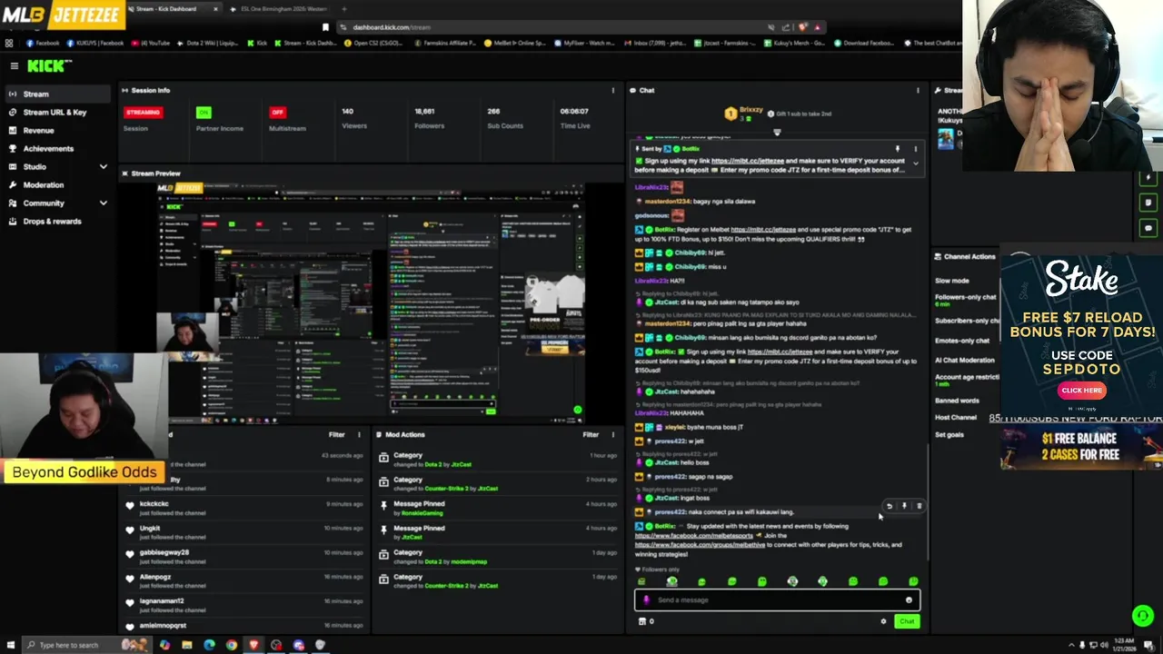Image resolution: width=1163 pixels, height=654 pixels.
Task: Select the first quick emote below chat
Action: (641, 581)
